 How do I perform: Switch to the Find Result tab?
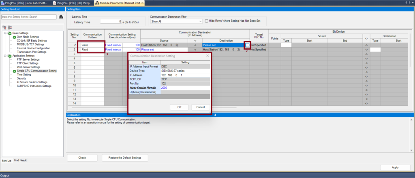point(20,160)
